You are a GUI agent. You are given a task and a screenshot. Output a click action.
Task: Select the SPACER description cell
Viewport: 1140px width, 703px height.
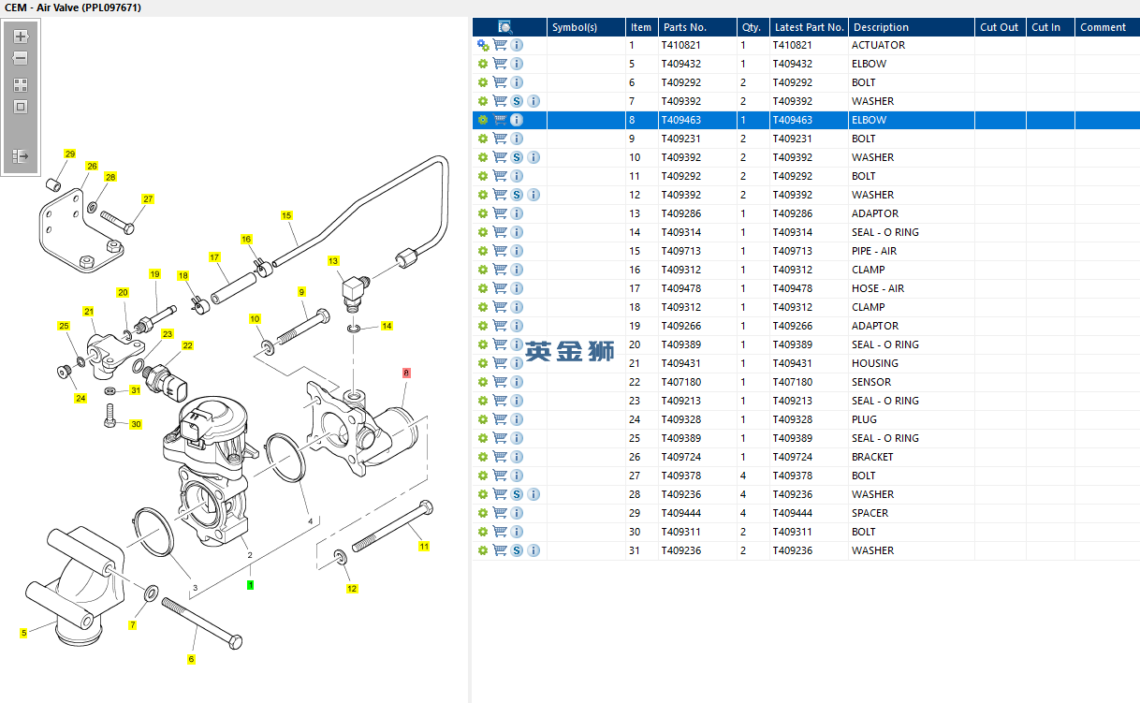point(913,513)
